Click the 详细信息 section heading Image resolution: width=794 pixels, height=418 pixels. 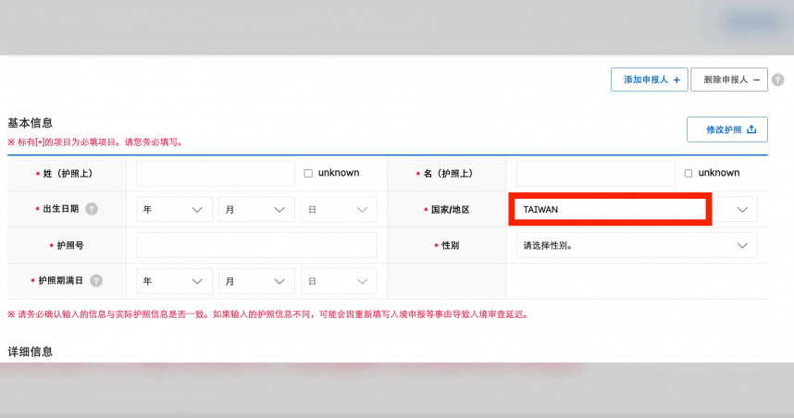(x=31, y=351)
